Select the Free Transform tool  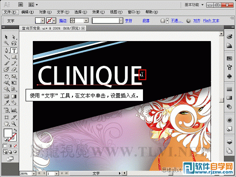[14, 83]
